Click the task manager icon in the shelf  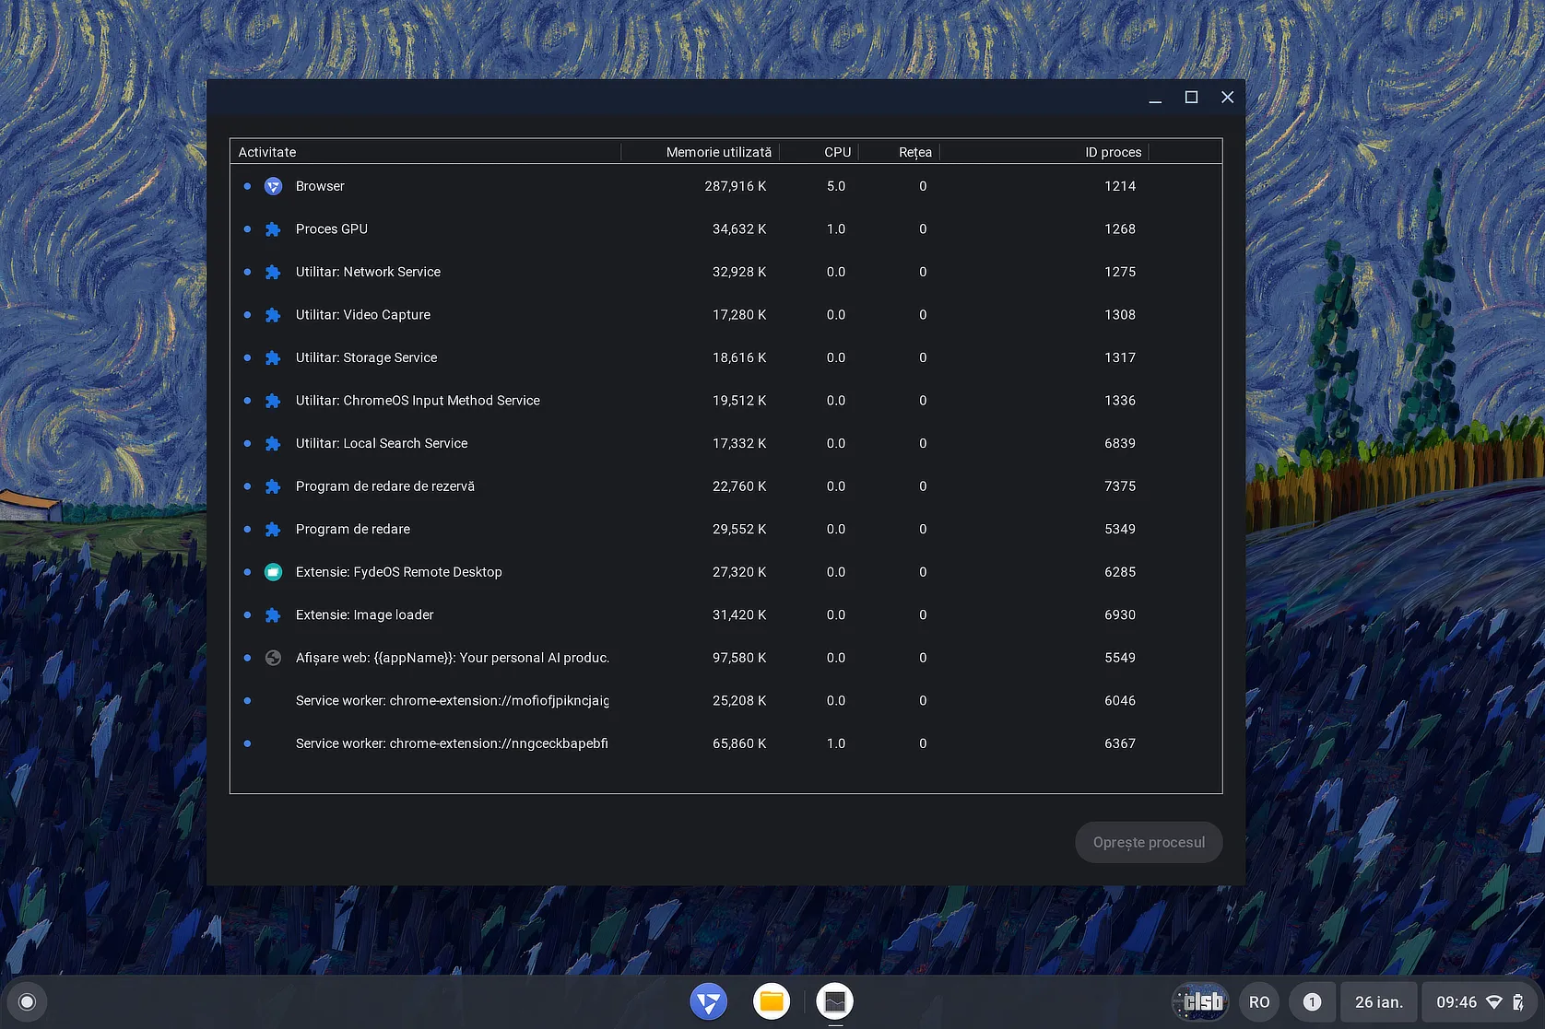pyautogui.click(x=834, y=1001)
